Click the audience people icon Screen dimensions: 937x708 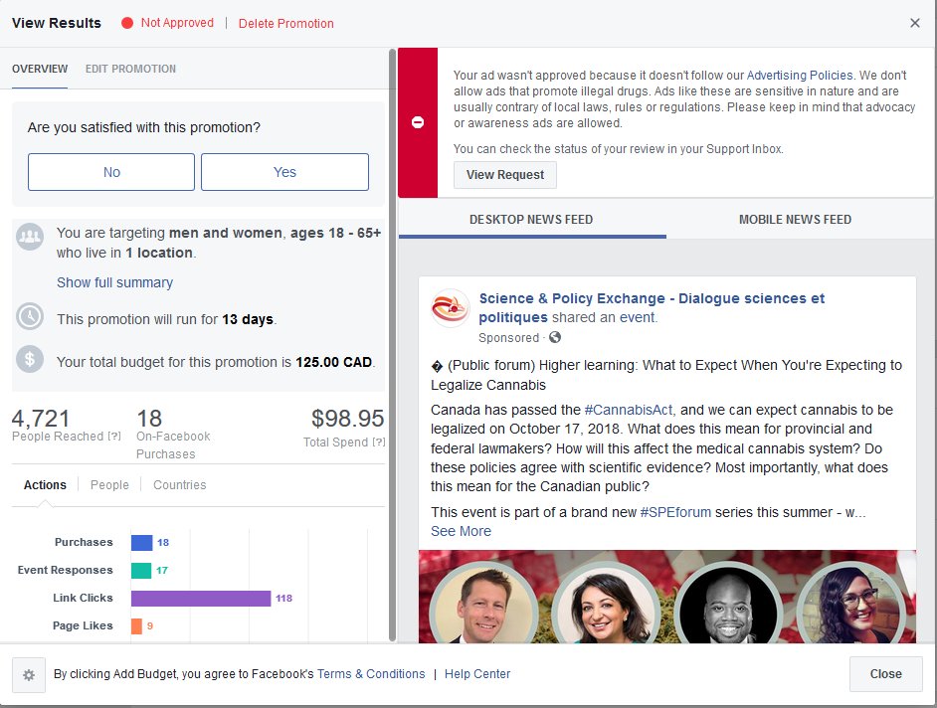pos(29,237)
